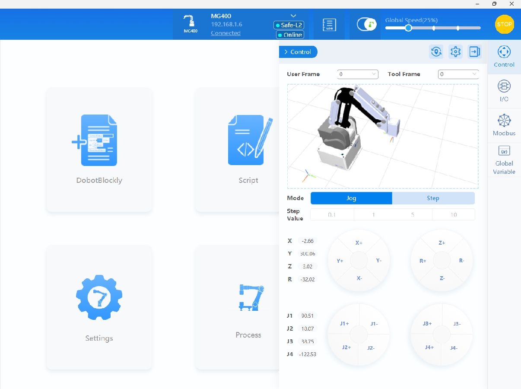The height and width of the screenshot is (389, 521).
Task: Click the J4 joint value -122.53
Action: (308, 354)
